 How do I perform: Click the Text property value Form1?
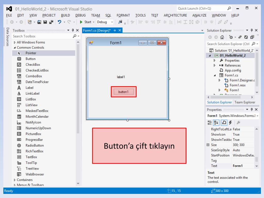point(243,166)
